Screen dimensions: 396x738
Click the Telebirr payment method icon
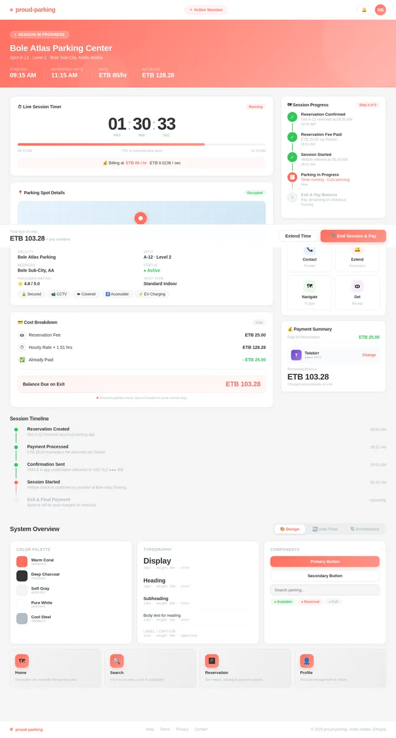tap(296, 355)
